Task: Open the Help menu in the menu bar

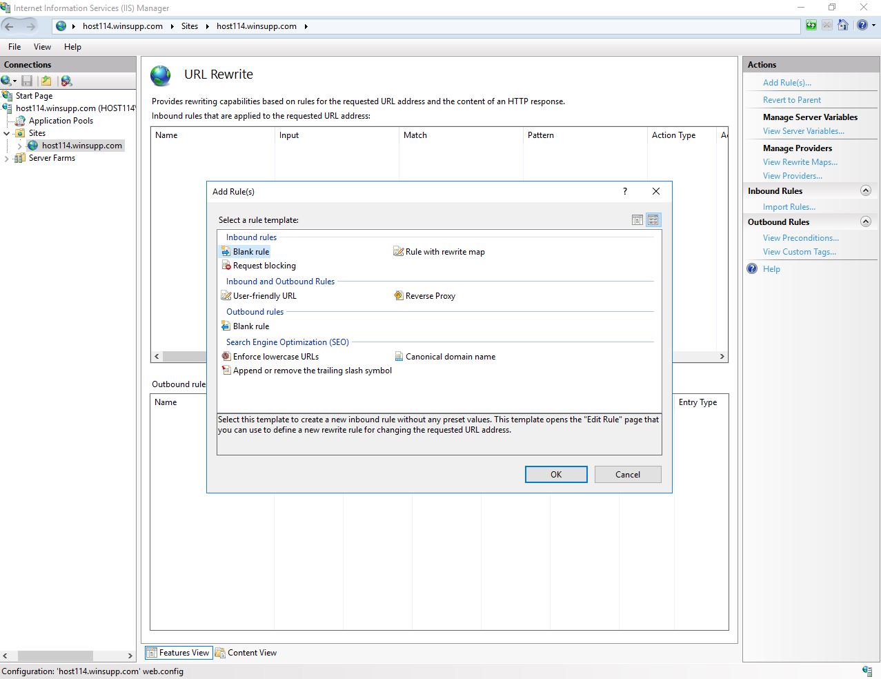Action: (x=72, y=47)
